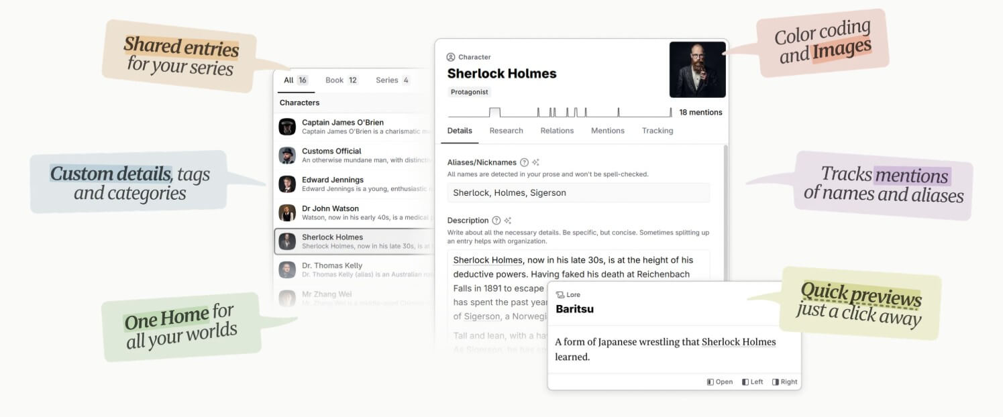Open help icon next to Description
Viewport: 1003px width, 417px height.
pos(496,221)
